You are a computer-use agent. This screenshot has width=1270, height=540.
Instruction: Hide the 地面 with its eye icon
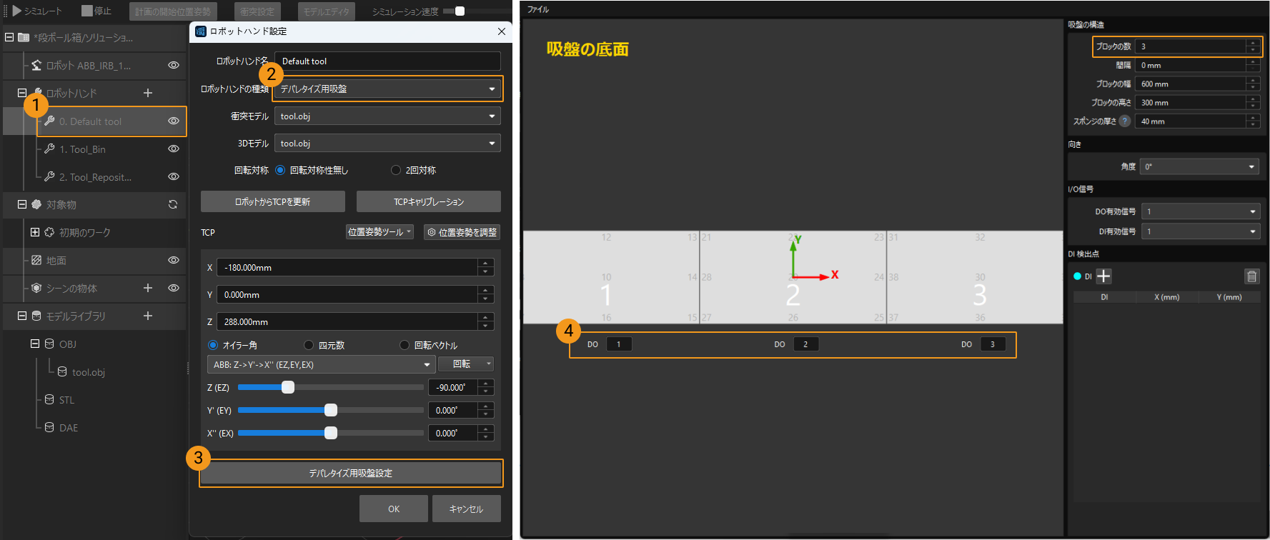(x=173, y=261)
